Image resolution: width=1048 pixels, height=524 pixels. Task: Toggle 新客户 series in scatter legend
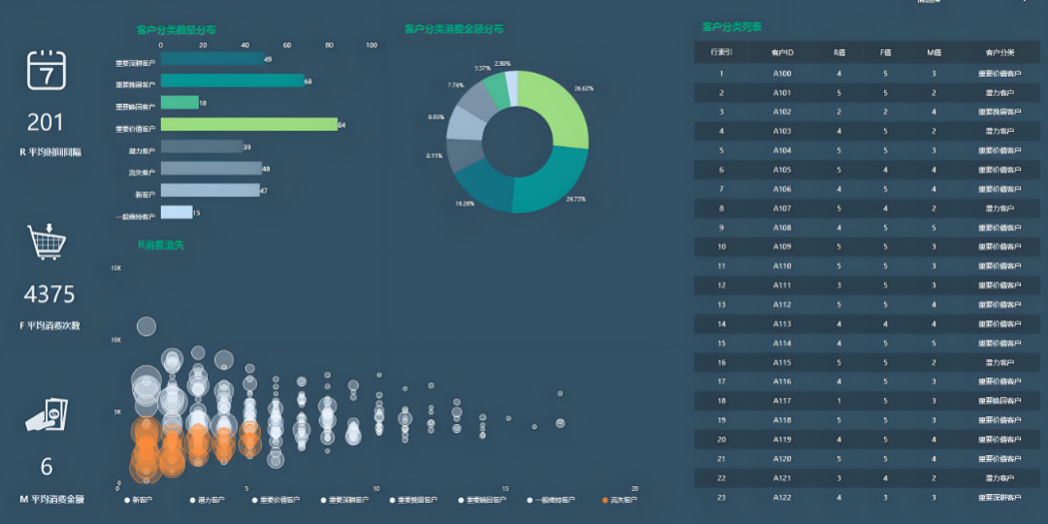pos(139,500)
